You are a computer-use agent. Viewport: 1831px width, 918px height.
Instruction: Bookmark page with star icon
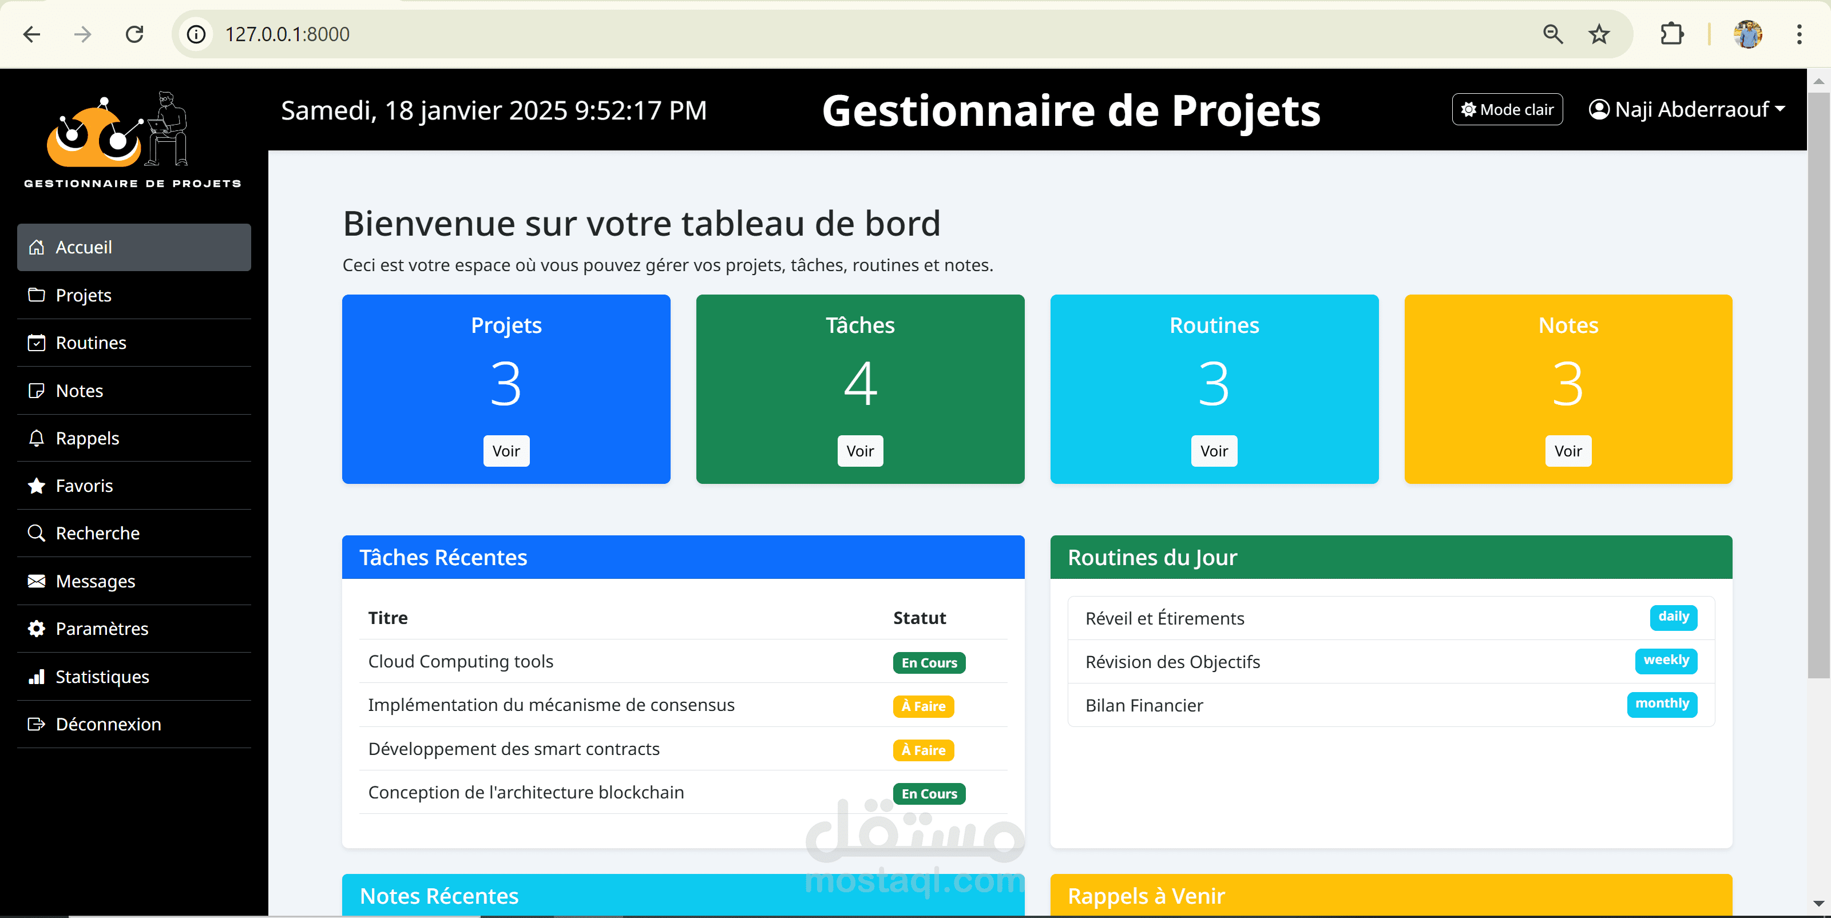coord(1599,34)
